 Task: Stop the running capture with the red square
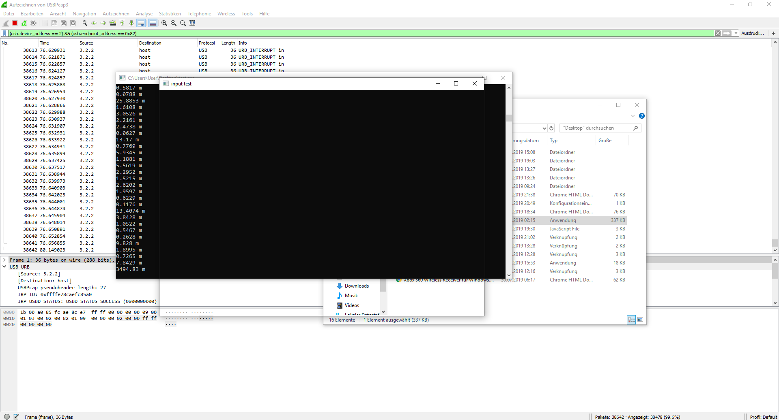tap(15, 23)
